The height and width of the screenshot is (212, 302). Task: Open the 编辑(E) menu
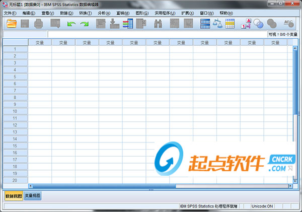point(29,13)
